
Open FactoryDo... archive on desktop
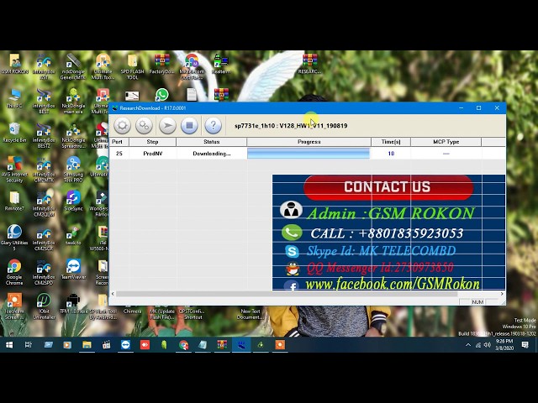[162, 64]
